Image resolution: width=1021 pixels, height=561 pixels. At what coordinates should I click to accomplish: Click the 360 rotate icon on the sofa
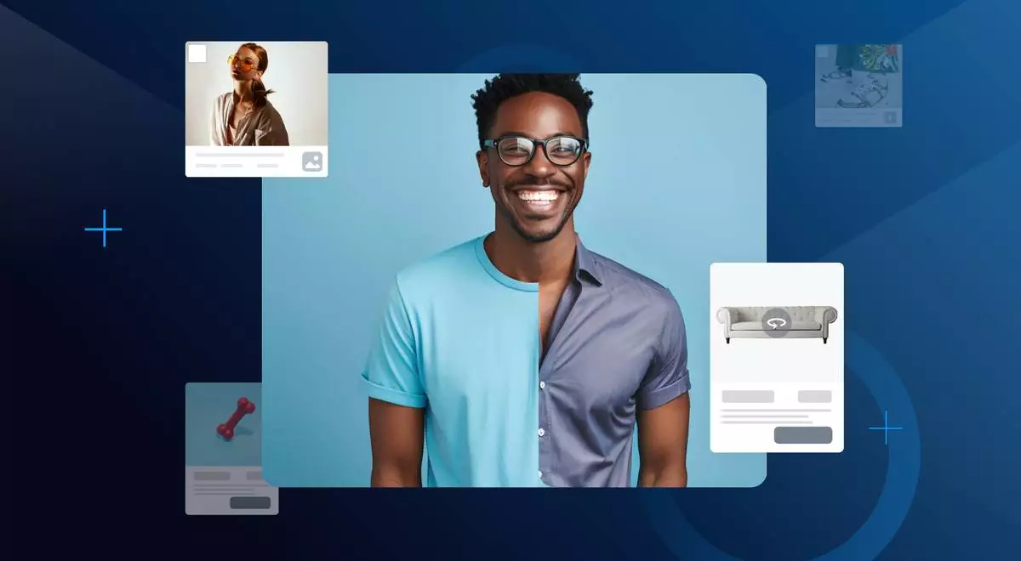coord(776,323)
